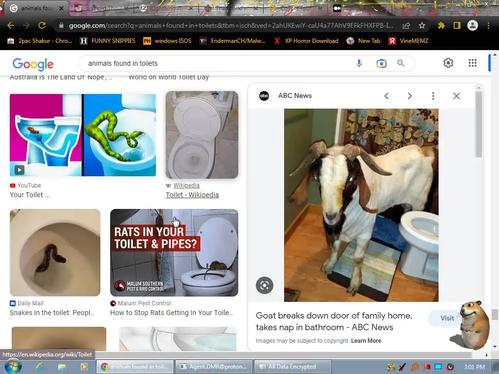The image size is (499, 374).
Task: Open the Wikipedia toilet photo thumbnail
Action: 202,135
